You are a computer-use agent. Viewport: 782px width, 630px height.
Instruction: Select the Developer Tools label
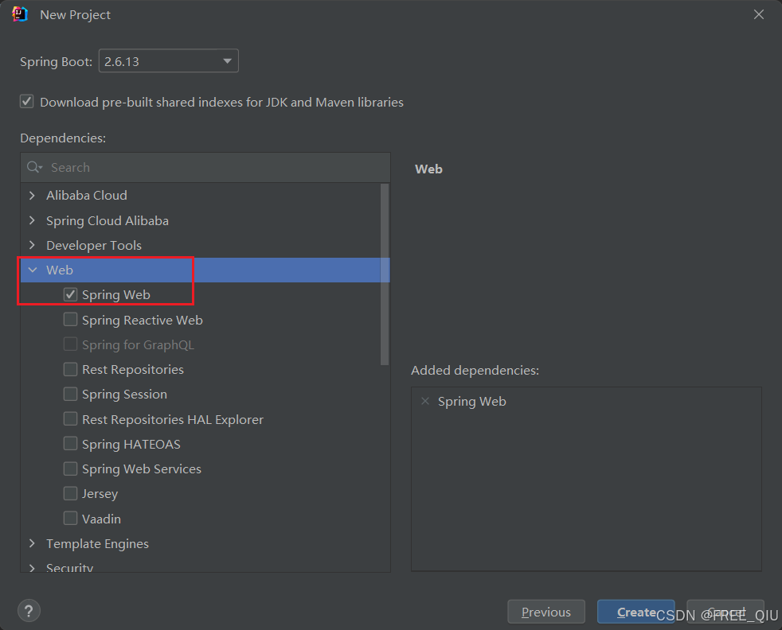click(94, 246)
